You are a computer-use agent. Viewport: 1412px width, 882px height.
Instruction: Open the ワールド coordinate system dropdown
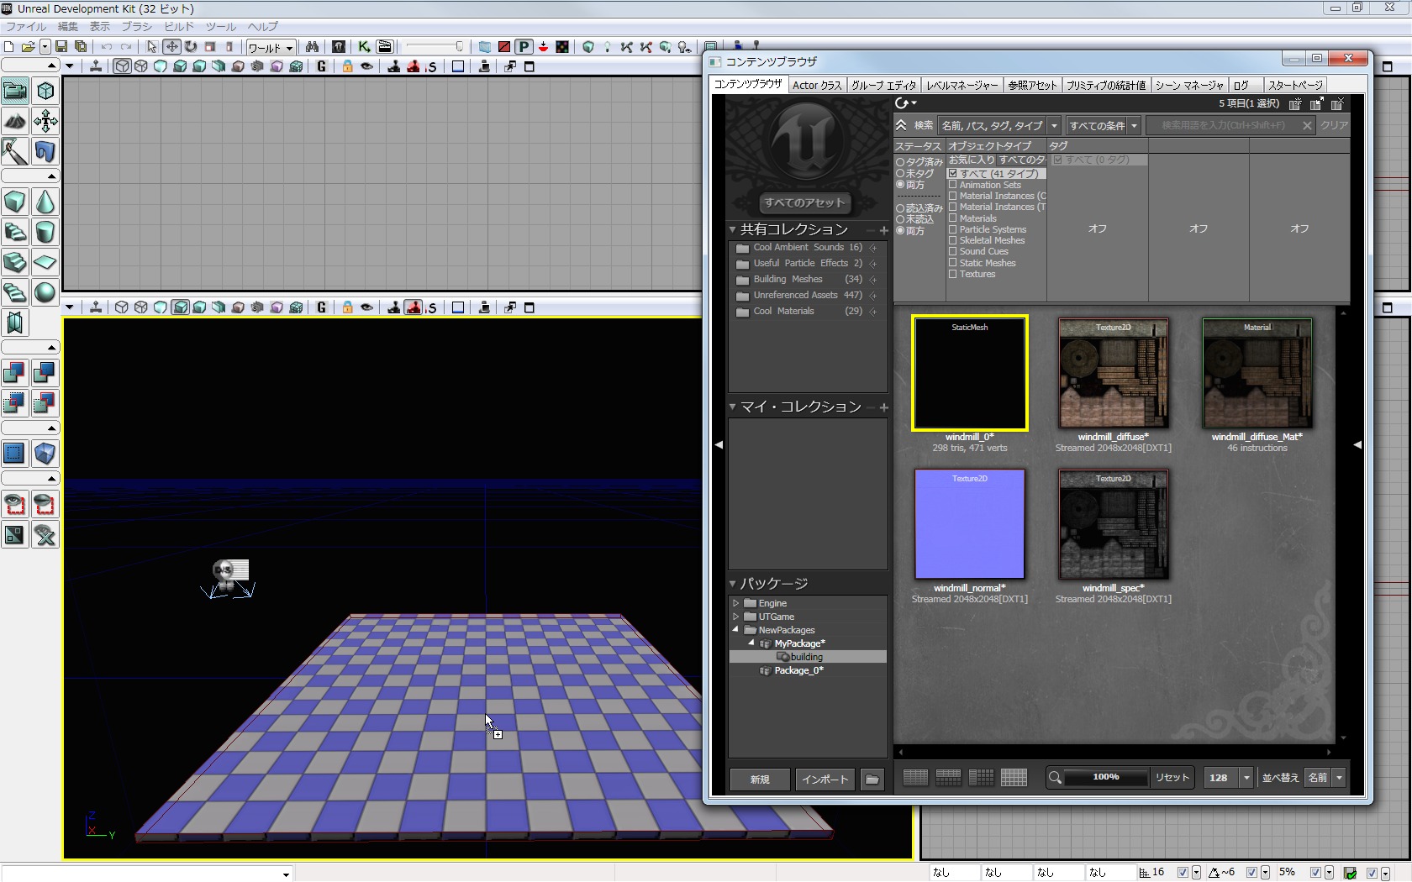point(270,48)
